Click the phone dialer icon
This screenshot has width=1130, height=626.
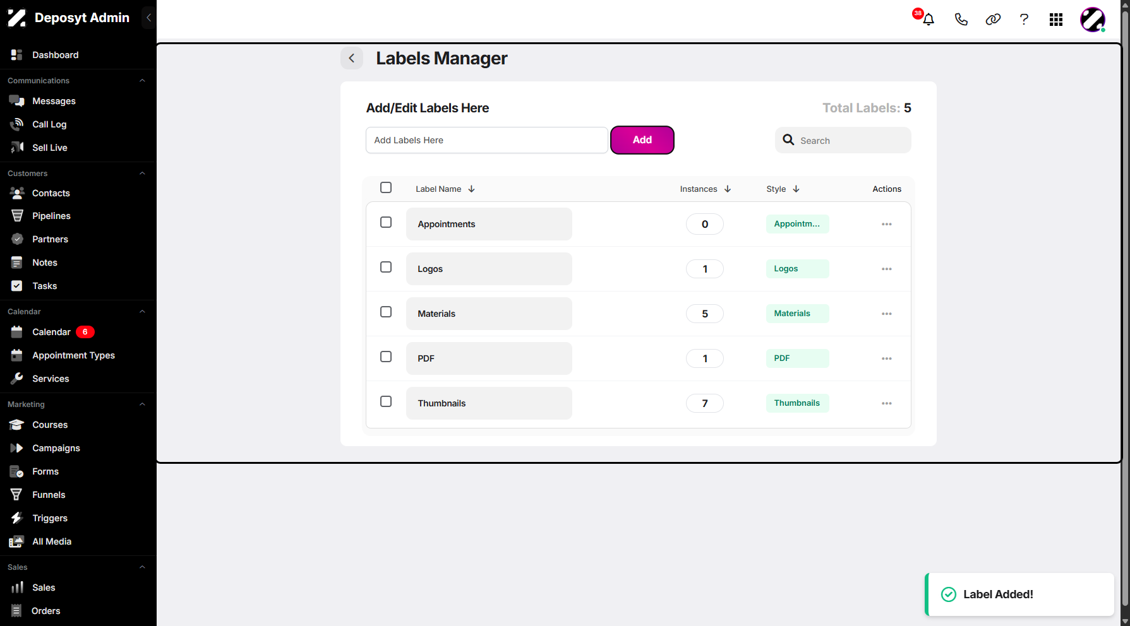click(961, 20)
